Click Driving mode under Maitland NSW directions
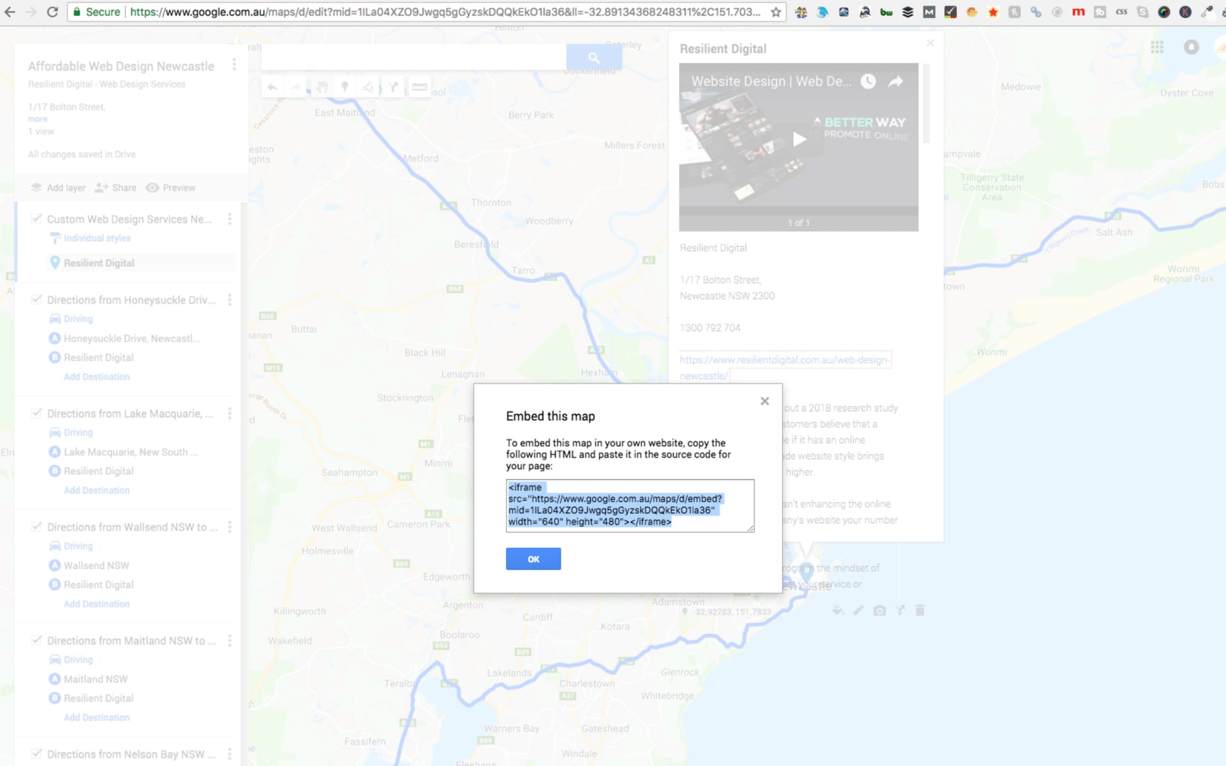Viewport: 1226px width, 766px height. pyautogui.click(x=78, y=659)
